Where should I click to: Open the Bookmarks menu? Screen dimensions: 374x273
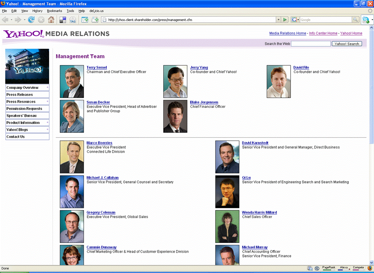(x=55, y=11)
